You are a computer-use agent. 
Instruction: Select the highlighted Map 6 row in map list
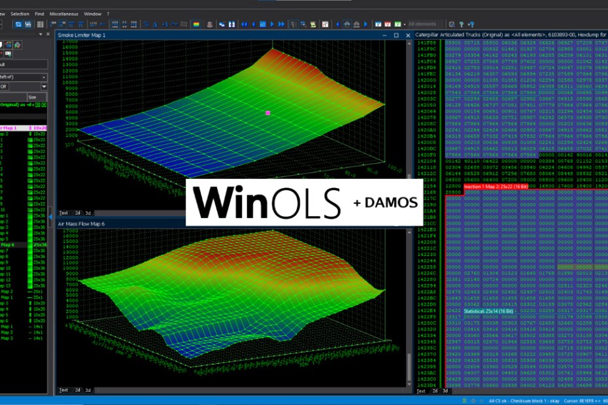coord(24,245)
